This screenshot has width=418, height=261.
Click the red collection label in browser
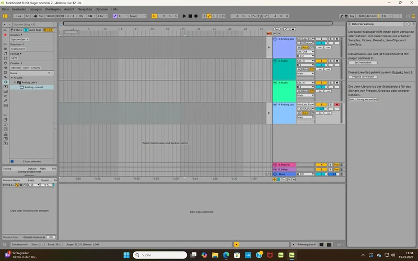click(x=5, y=34)
